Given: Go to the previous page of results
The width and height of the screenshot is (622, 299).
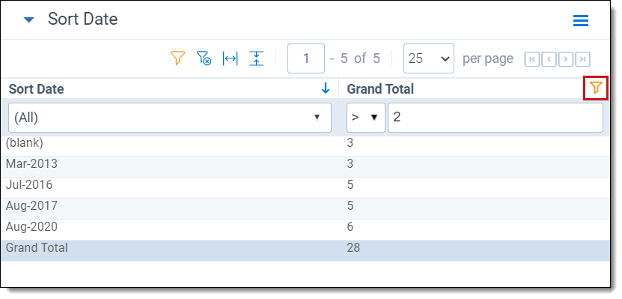Looking at the screenshot, I should point(549,59).
